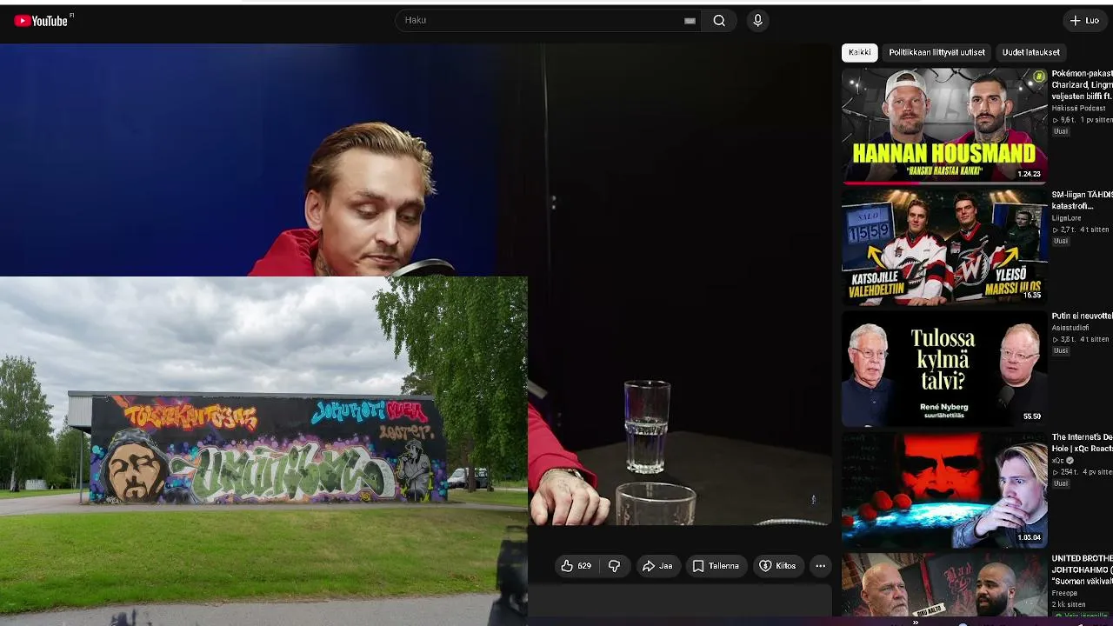The width and height of the screenshot is (1113, 626).
Task: Open the UNITED BROTHE video title
Action: pos(1082,569)
